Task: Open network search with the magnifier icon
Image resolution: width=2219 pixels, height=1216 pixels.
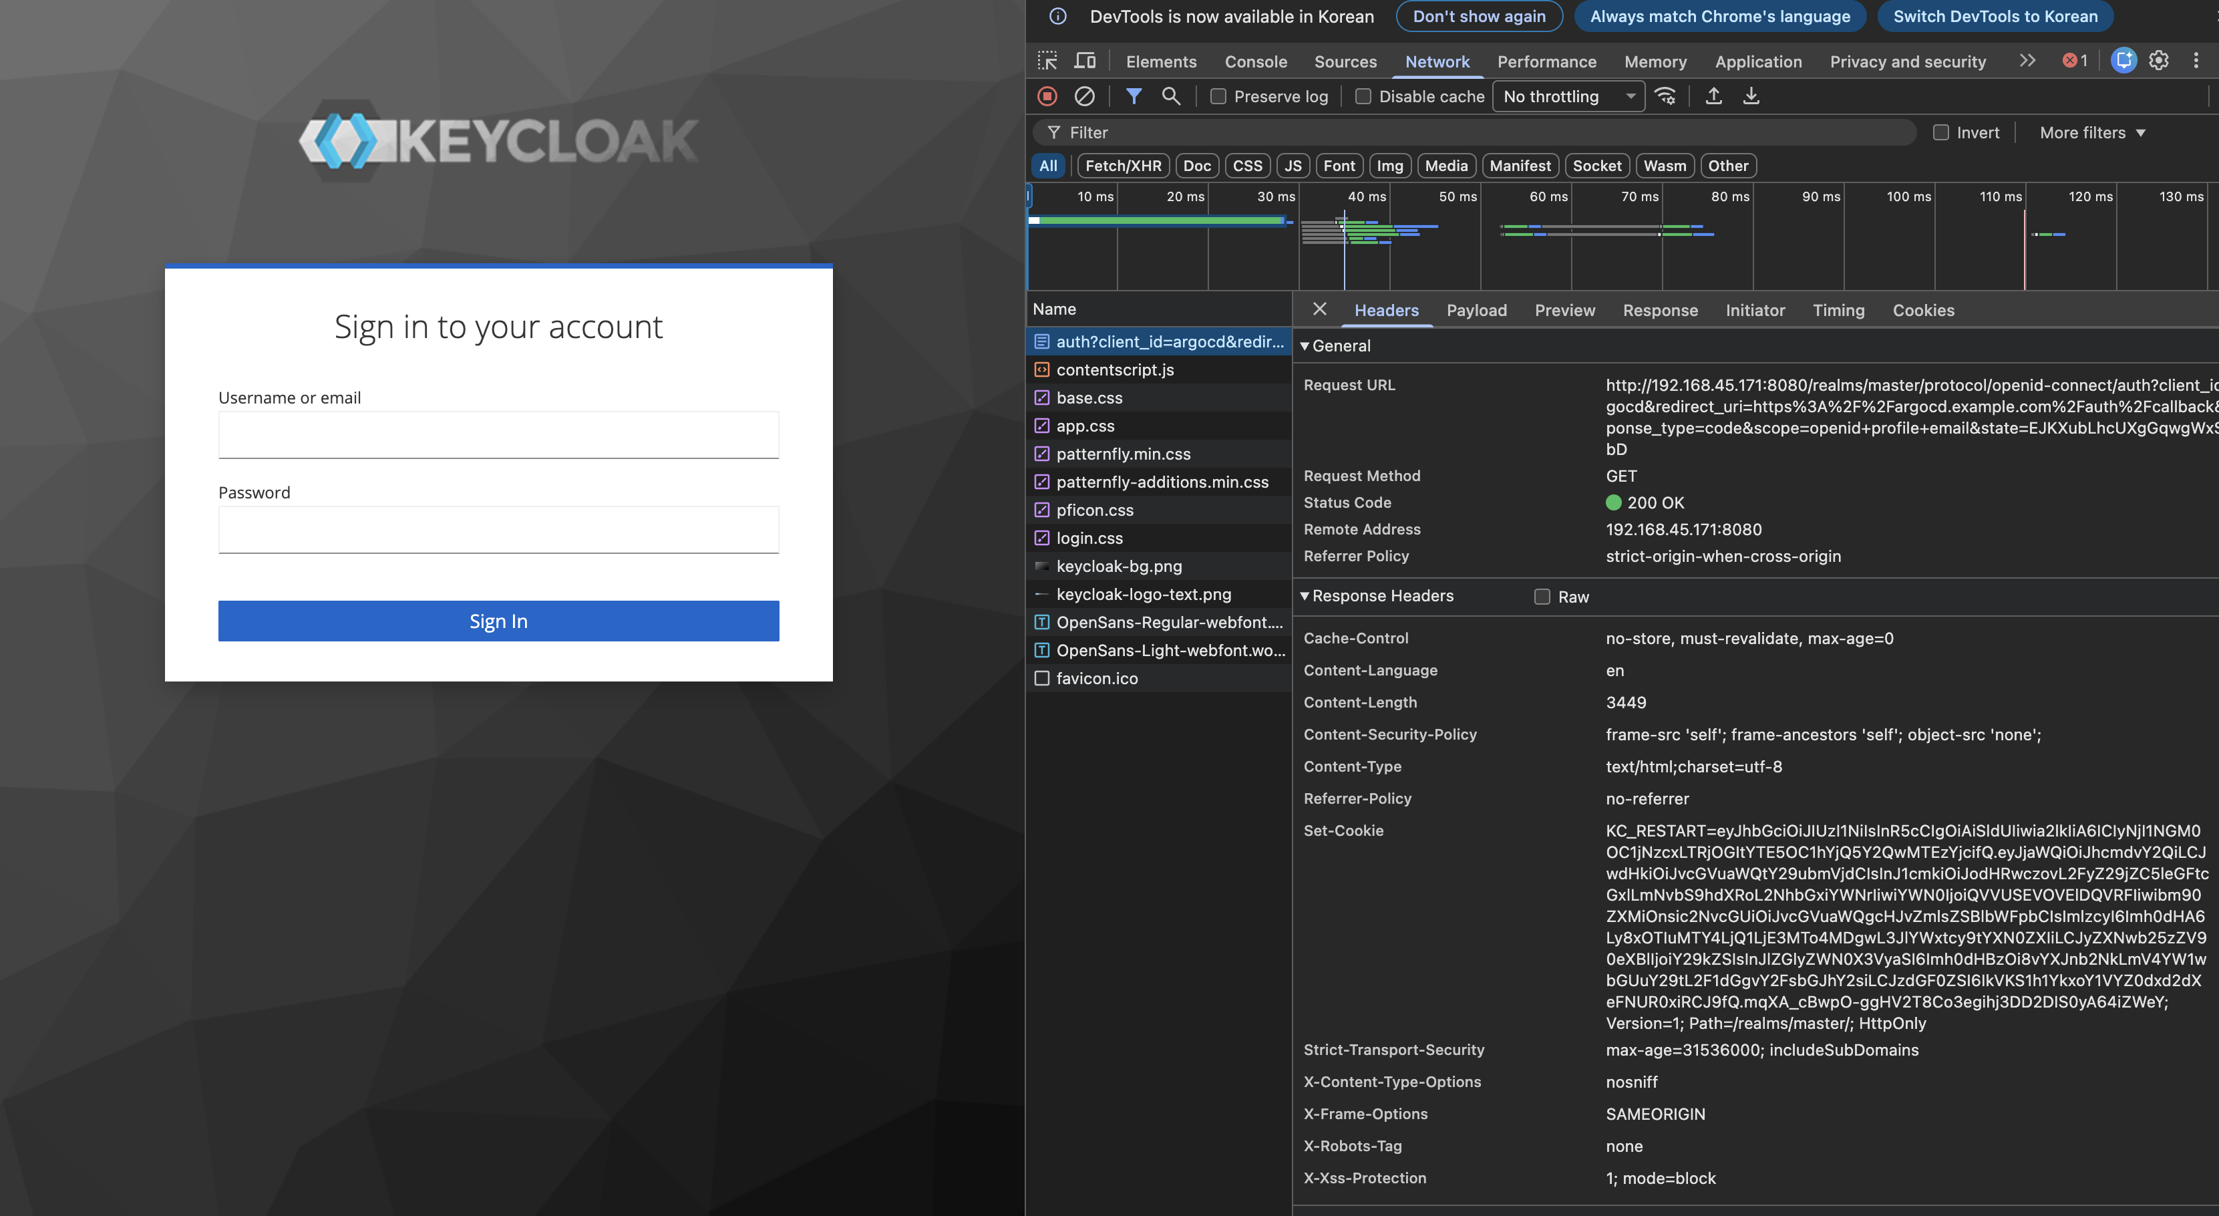Action: pyautogui.click(x=1171, y=96)
